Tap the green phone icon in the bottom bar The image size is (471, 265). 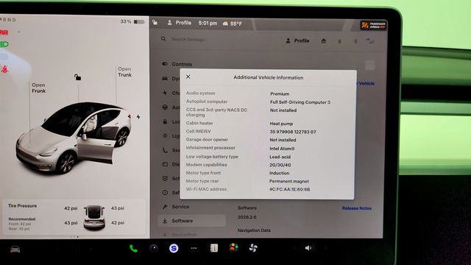(133, 248)
